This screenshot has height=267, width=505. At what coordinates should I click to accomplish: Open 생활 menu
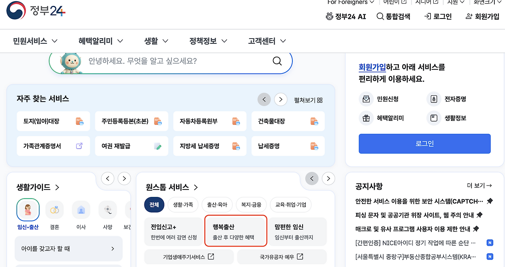pos(156,41)
